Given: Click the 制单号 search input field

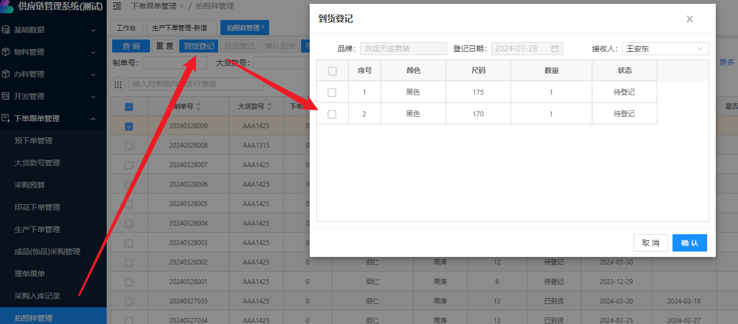Looking at the screenshot, I should pos(174,63).
